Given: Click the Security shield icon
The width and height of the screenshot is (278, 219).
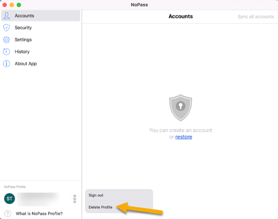Looking at the screenshot, I should click(6, 28).
